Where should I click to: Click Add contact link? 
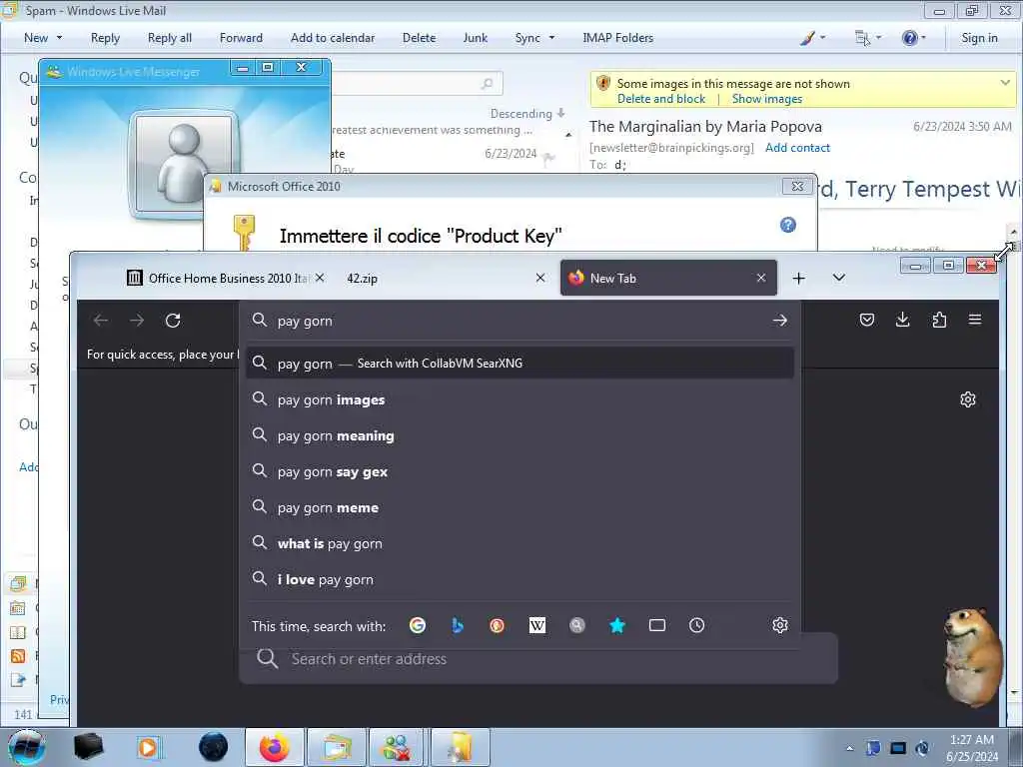(x=797, y=148)
